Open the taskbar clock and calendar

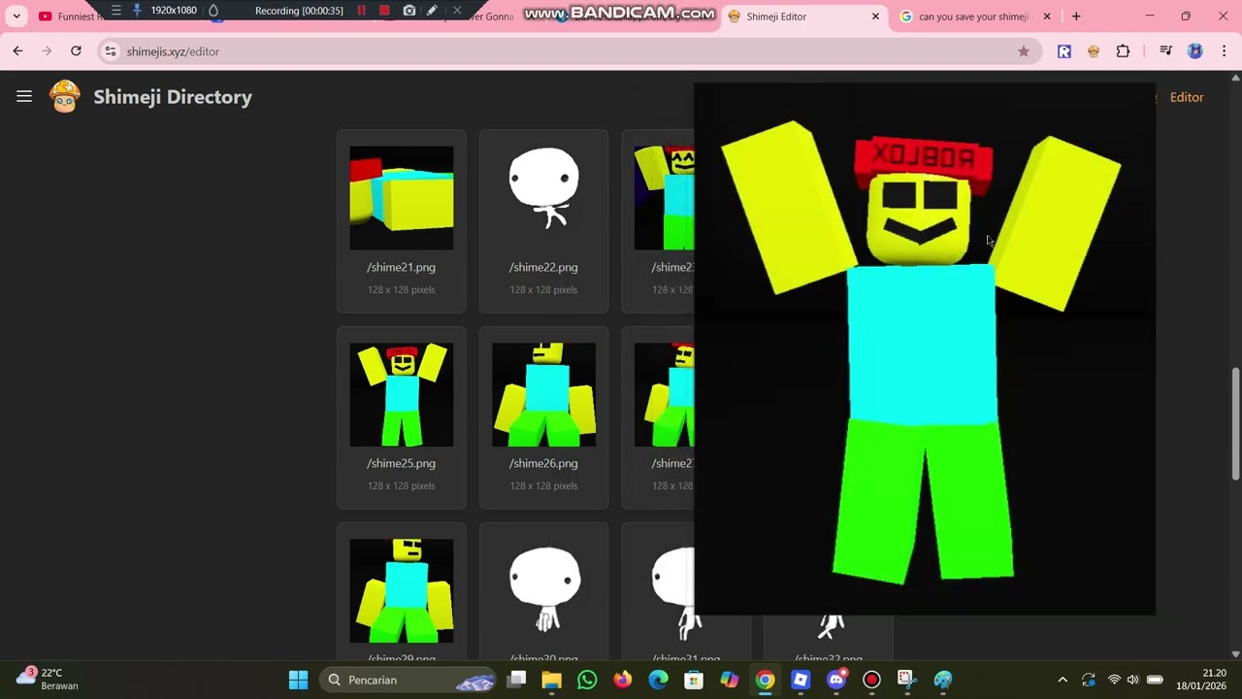tap(1201, 680)
